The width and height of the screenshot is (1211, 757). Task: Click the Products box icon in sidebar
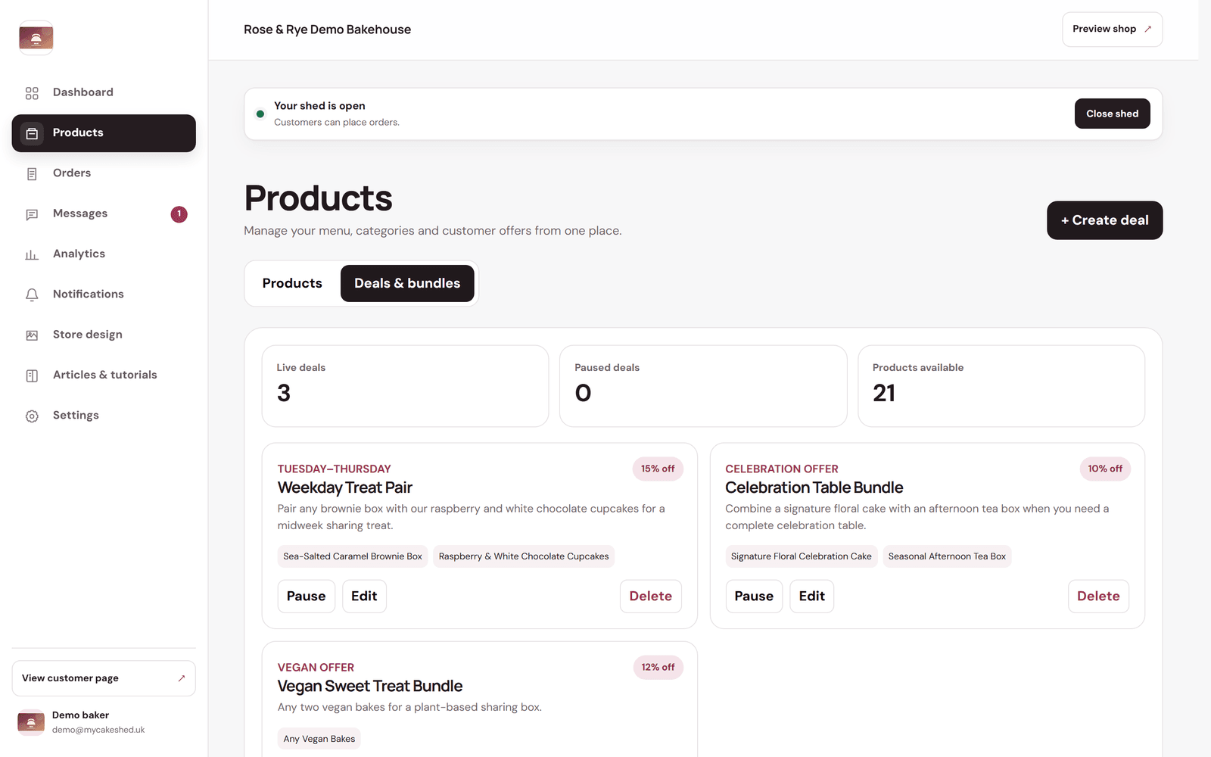32,133
